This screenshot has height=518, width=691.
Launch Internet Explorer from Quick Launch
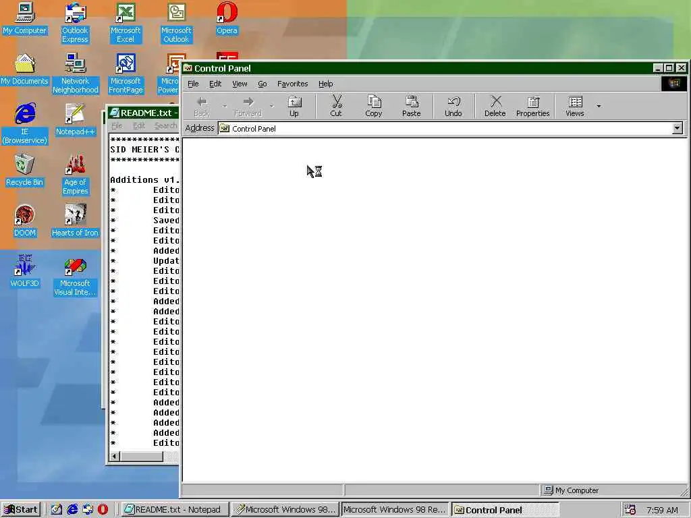[x=72, y=510]
